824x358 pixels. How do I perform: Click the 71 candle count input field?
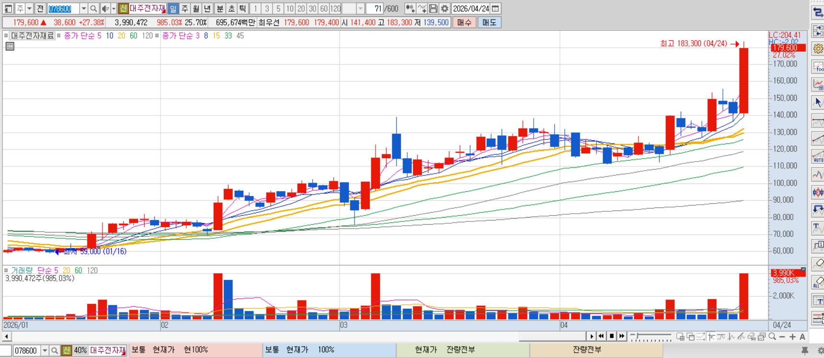[x=374, y=9]
